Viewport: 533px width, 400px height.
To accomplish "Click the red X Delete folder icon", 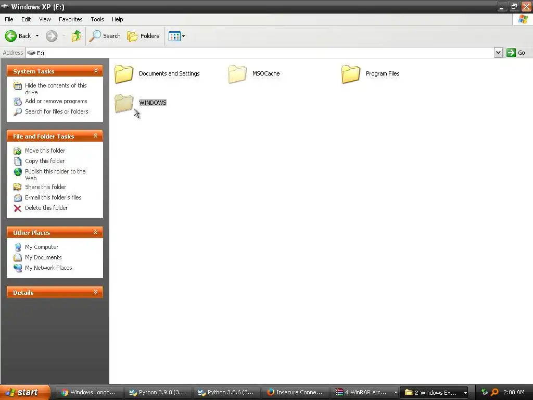I will [18, 208].
